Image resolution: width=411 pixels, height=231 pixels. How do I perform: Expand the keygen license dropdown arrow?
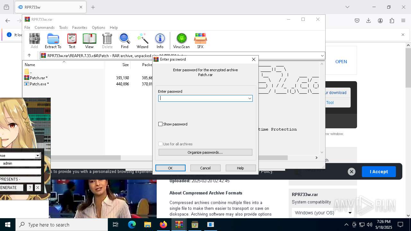tap(38, 156)
